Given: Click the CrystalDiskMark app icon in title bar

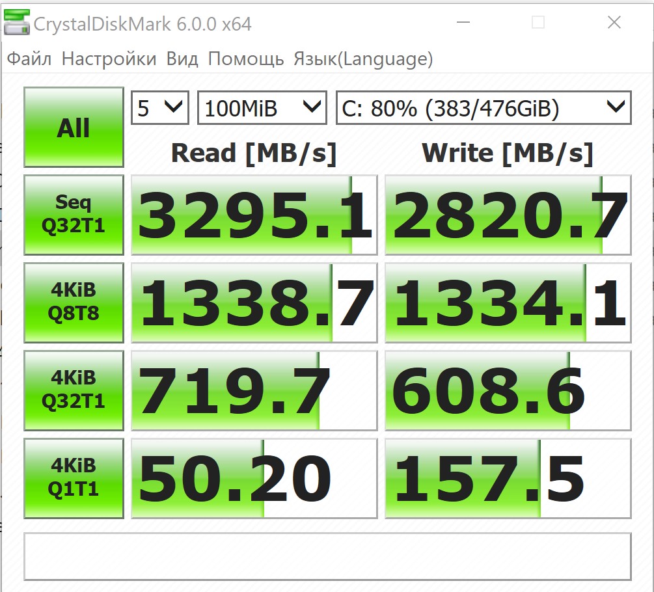Looking at the screenshot, I should coord(17,23).
